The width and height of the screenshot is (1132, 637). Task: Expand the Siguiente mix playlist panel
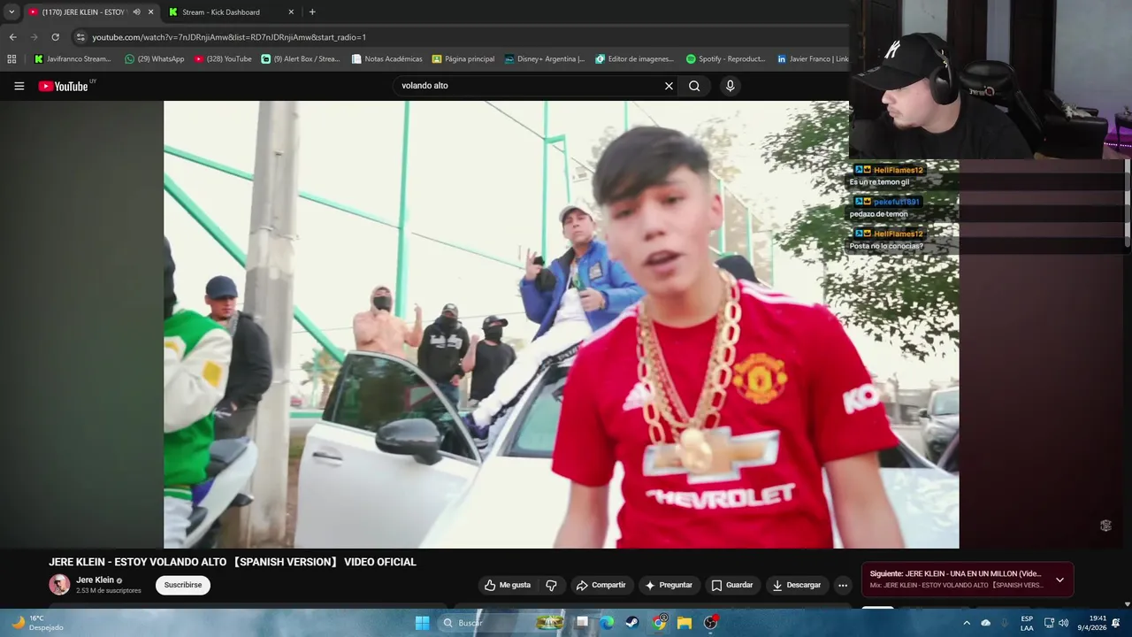(x=1059, y=579)
